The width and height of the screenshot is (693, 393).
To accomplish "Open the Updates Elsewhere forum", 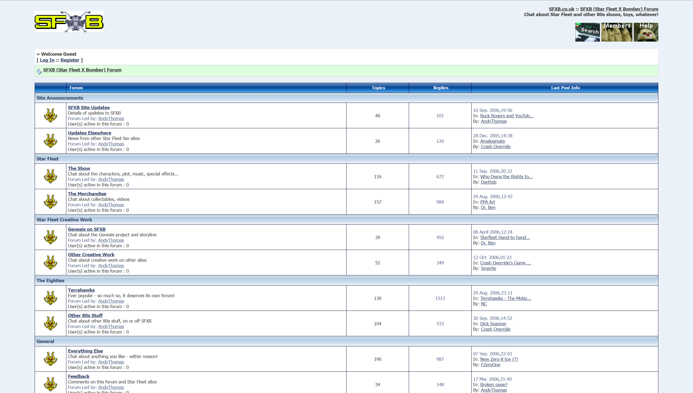I will click(x=90, y=133).
